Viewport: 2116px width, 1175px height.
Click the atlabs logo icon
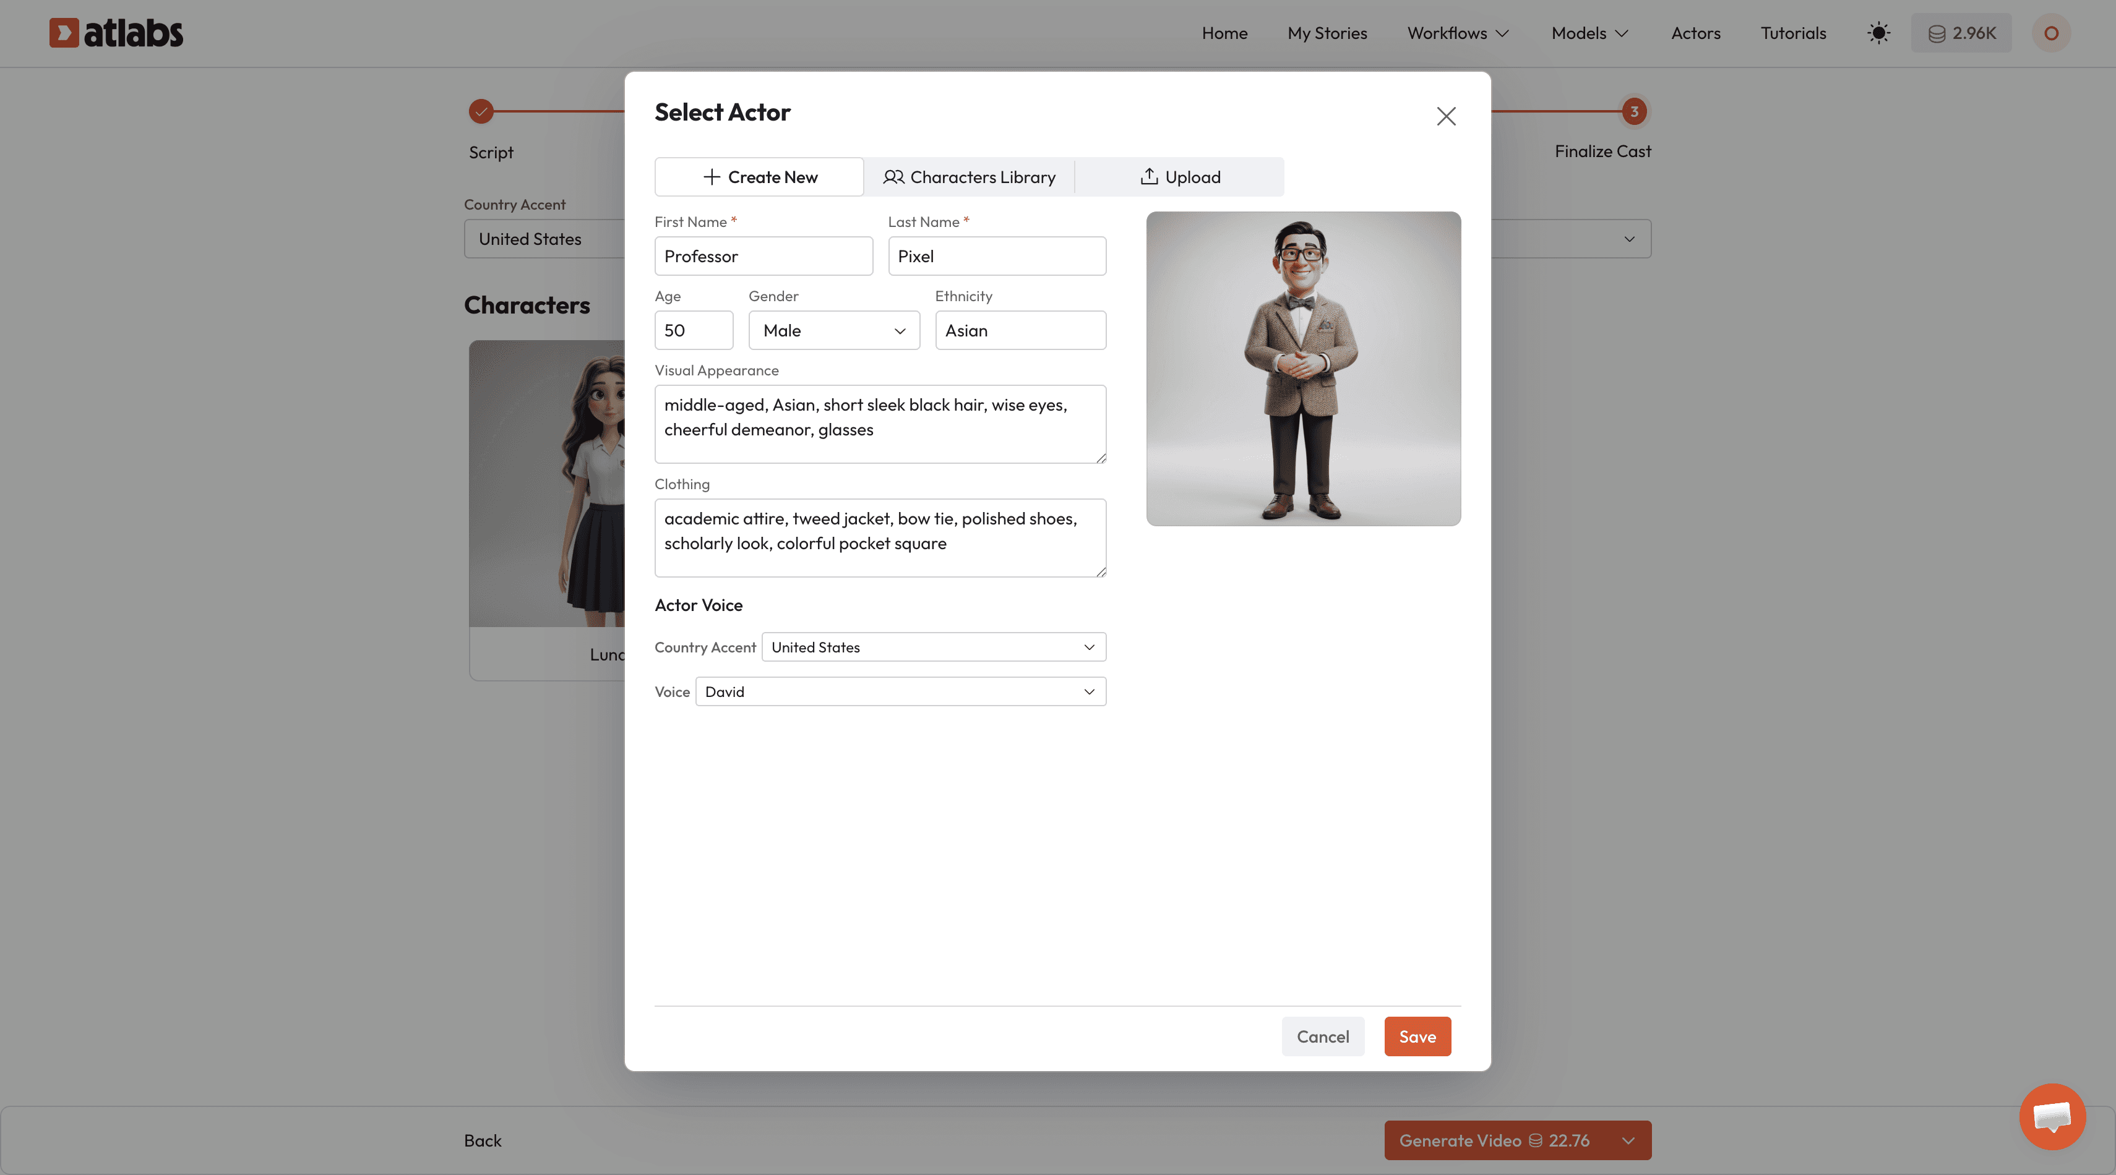(64, 33)
